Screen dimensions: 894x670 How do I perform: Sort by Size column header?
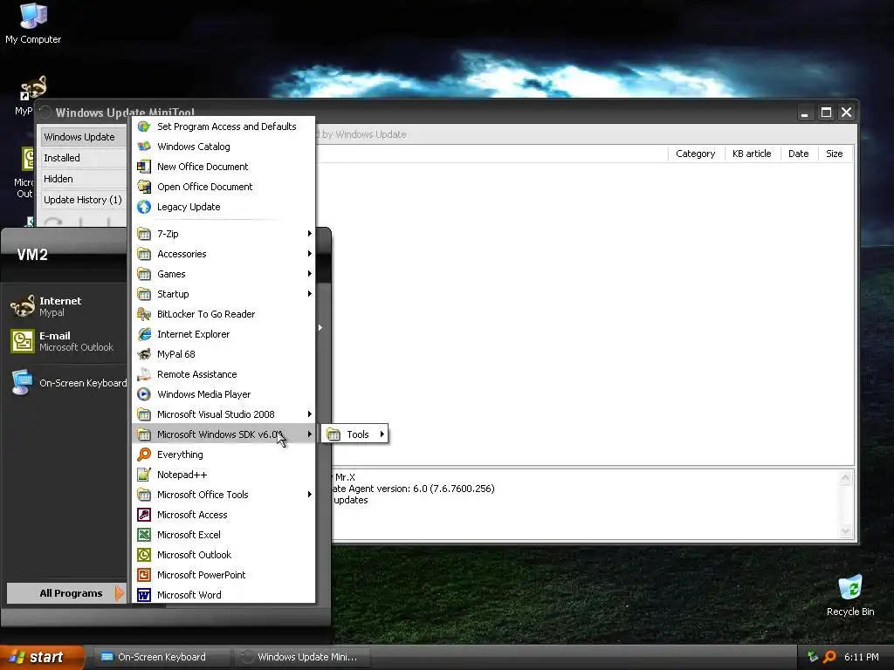tap(834, 154)
